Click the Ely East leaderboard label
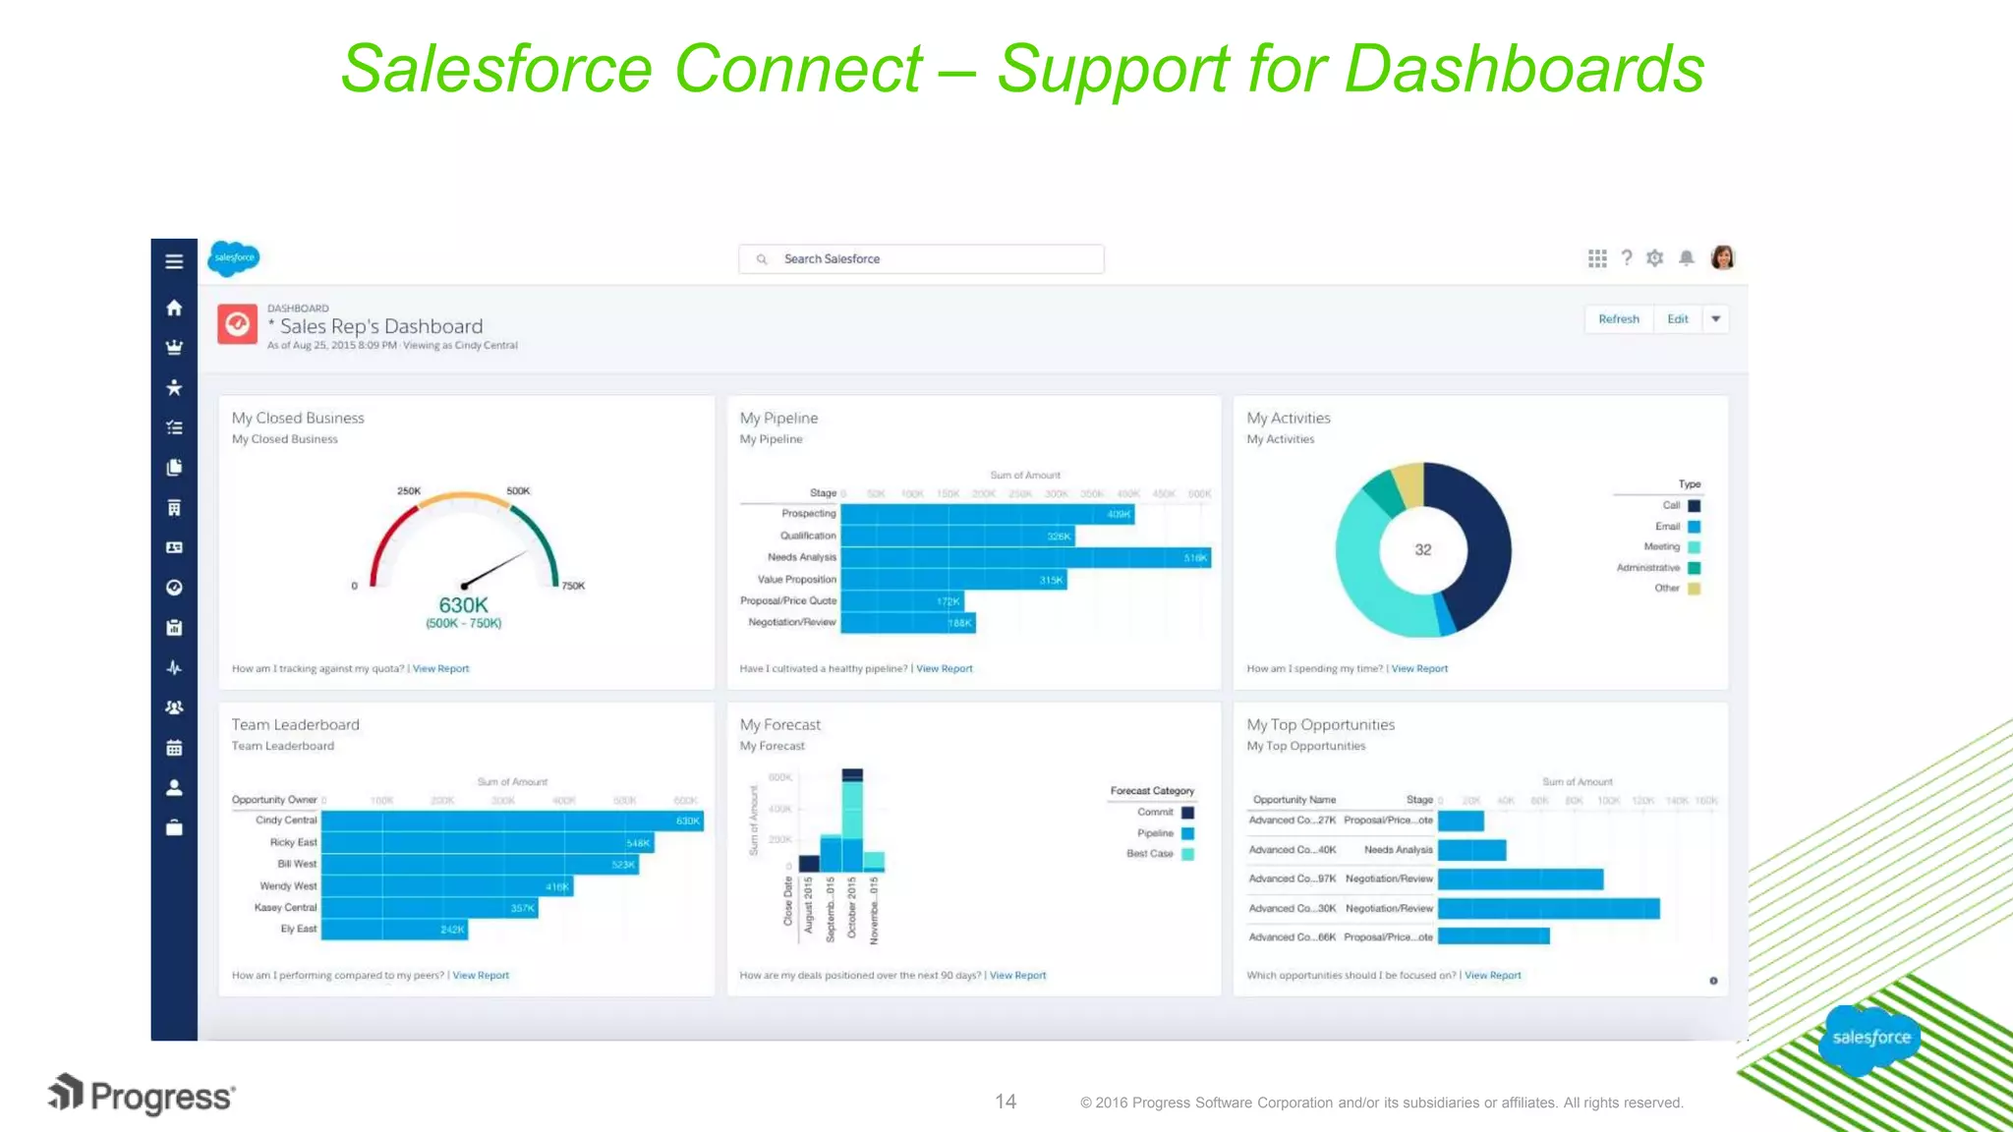The width and height of the screenshot is (2013, 1132). (299, 929)
